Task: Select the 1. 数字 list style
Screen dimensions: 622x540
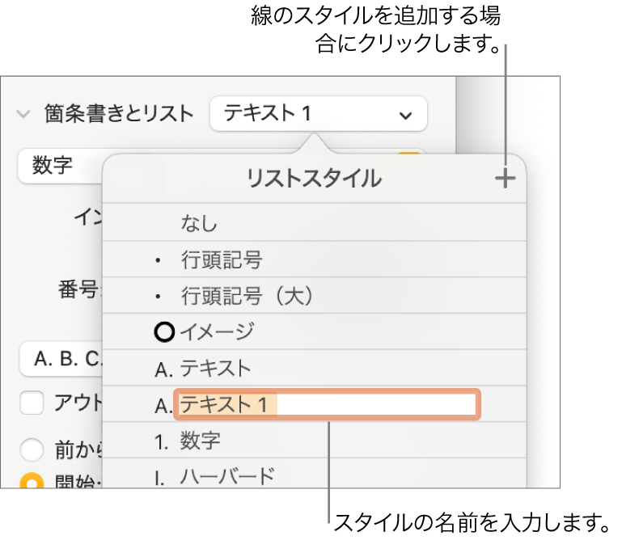Action: pos(314,441)
